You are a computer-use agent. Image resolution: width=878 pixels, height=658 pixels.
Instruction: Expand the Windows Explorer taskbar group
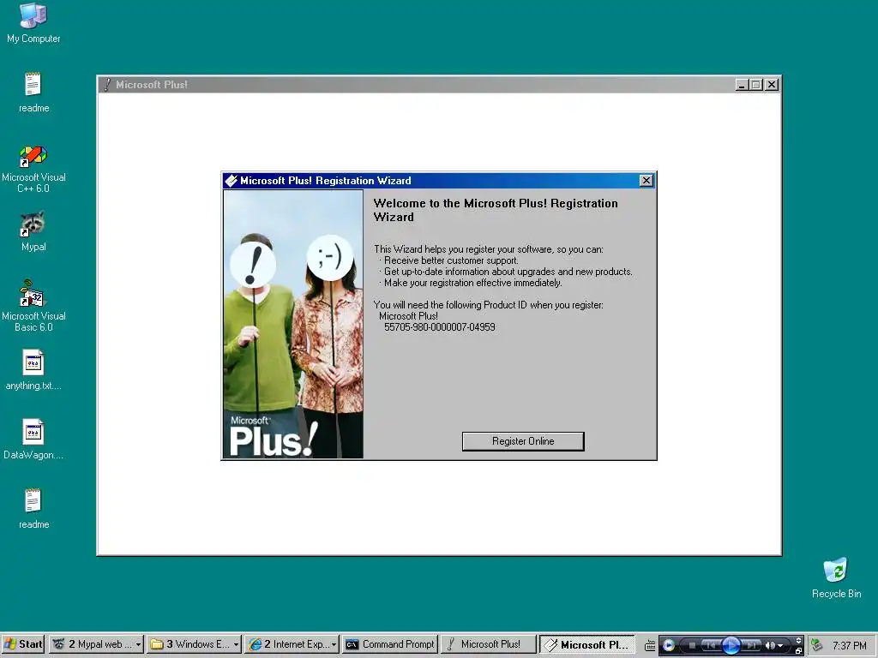(236, 644)
